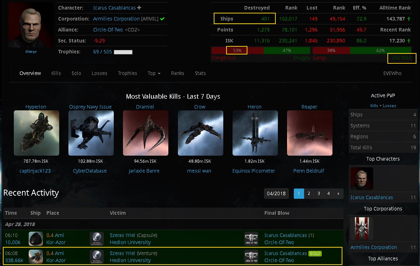Click the Enlarge link under portrait
This screenshot has height=266, width=420.
click(x=31, y=52)
